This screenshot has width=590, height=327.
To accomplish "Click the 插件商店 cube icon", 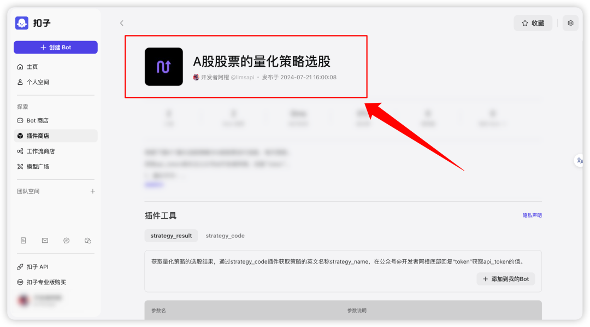I will (x=20, y=136).
